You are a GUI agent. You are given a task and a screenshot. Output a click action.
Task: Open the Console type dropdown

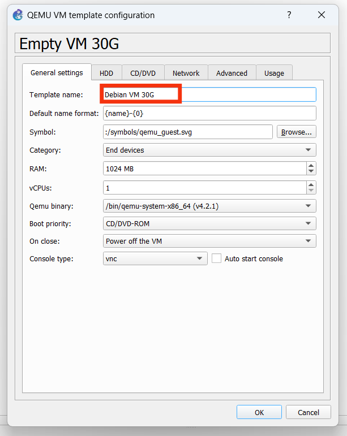[x=155, y=258]
